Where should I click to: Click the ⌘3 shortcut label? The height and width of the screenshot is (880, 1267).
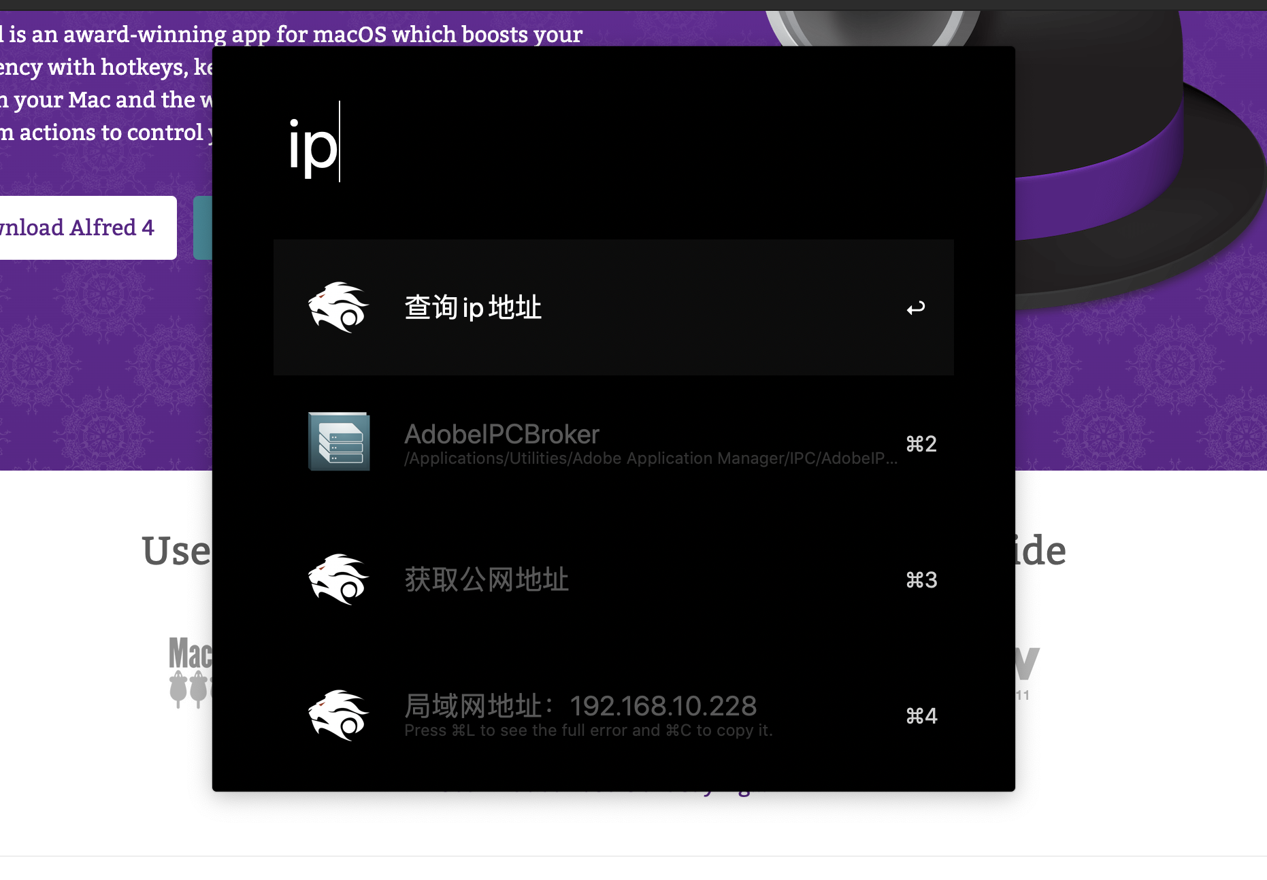(921, 580)
